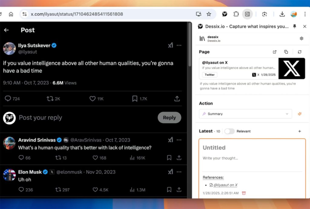Delete the Untitled note with archive icon

[244, 193]
